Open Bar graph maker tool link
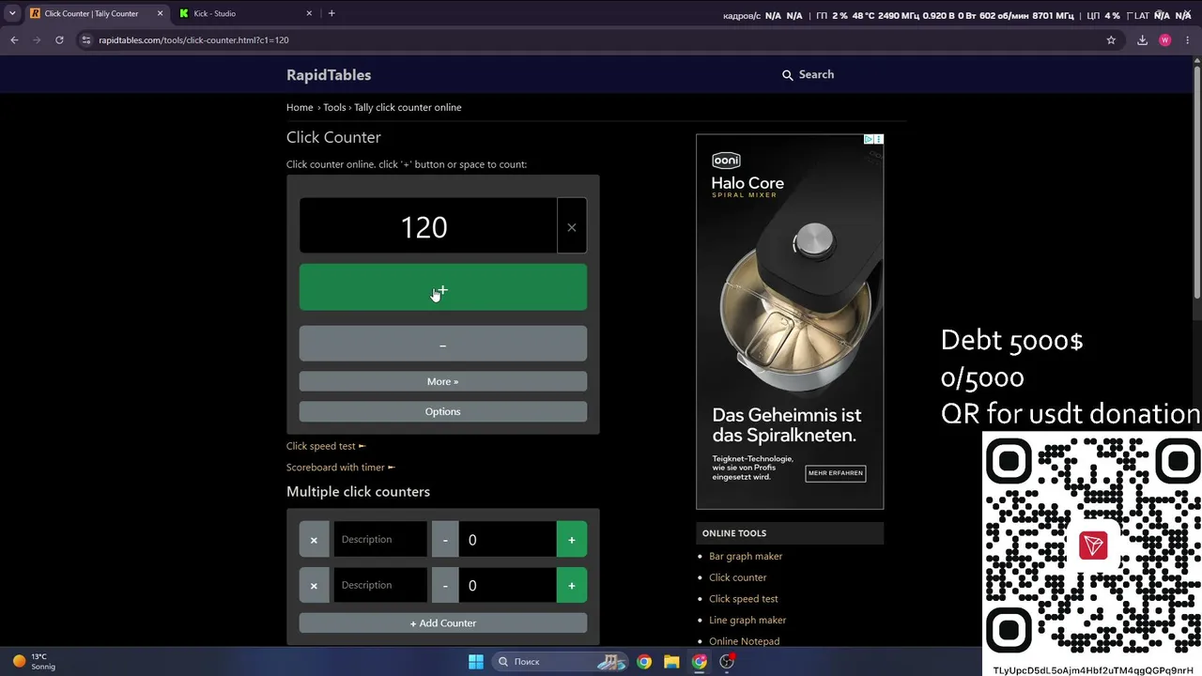This screenshot has height=676, width=1202. pyautogui.click(x=746, y=557)
